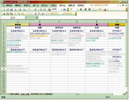Open the Name Box dropdown arrow
Viewport: 129px width, 100px height.
26,18
